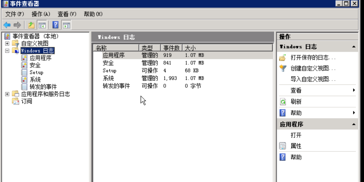Screen dimensions: 364x182
Task: Open the 帮助(H) menu
Action: click(93, 14)
